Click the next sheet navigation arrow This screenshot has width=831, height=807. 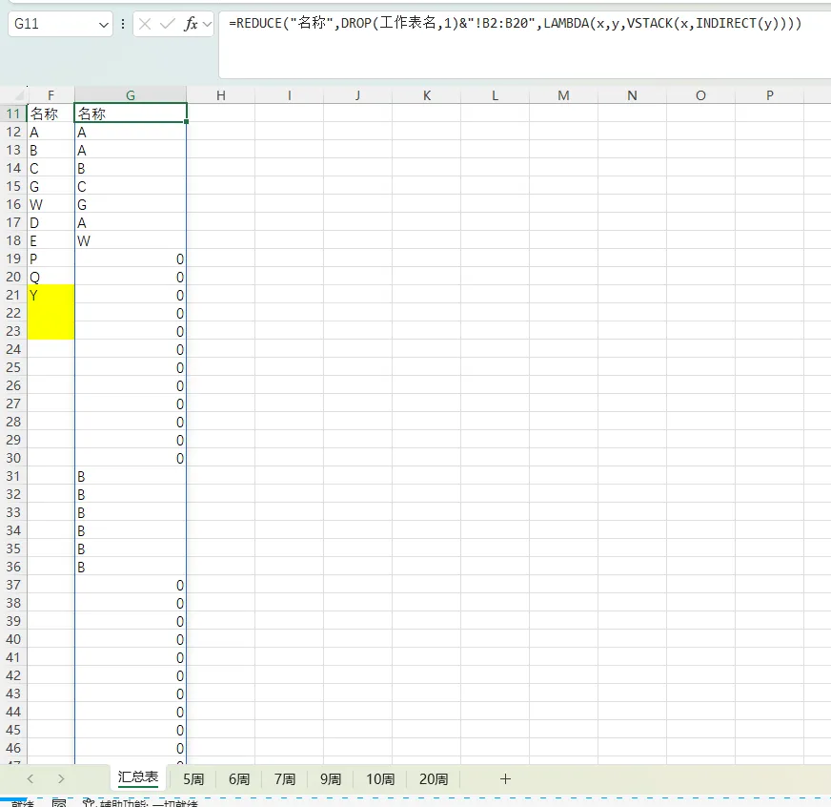(61, 779)
